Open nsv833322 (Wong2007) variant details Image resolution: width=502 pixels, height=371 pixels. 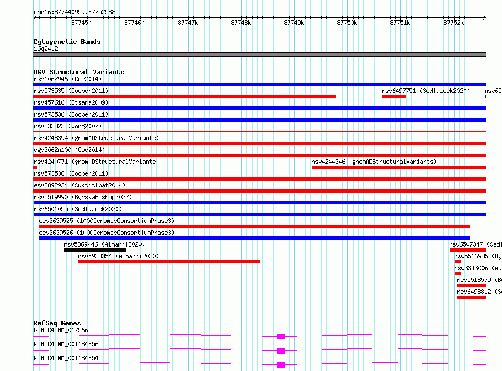point(68,126)
